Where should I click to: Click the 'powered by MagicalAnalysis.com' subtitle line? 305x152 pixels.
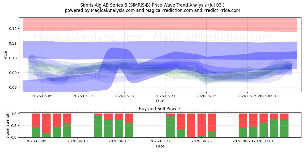(x=152, y=10)
